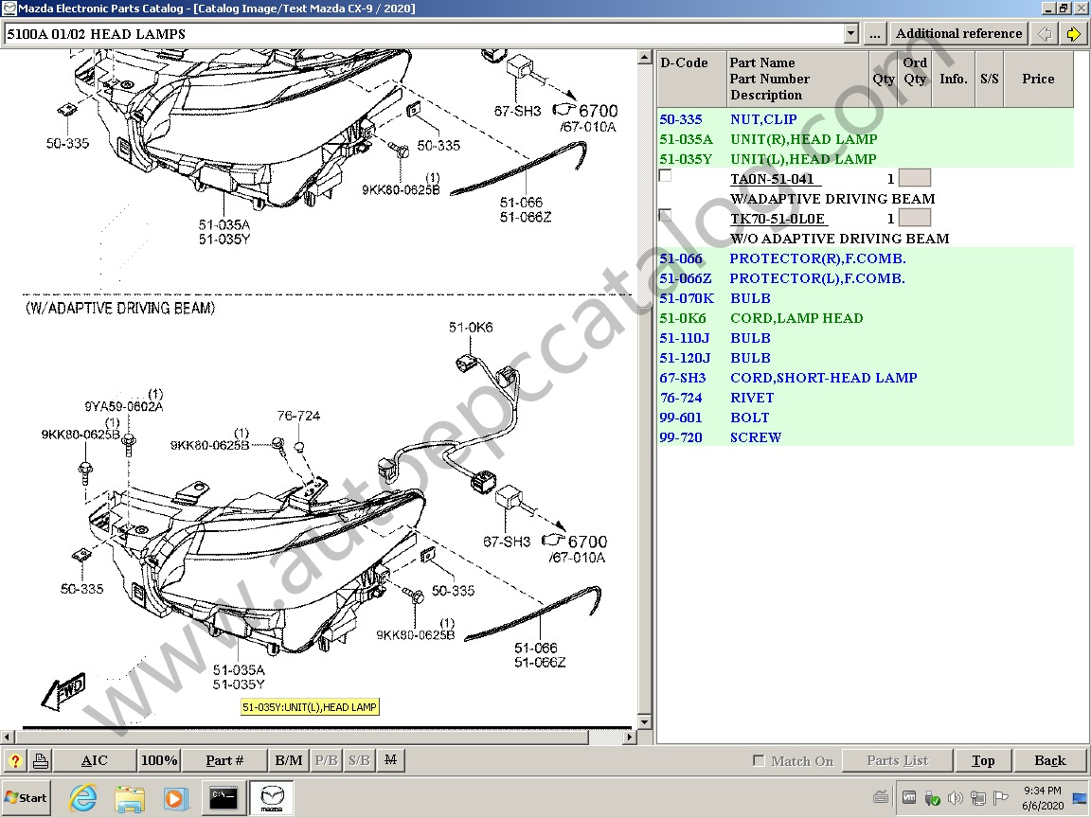Select 51-035Y UNIT(L),HEAD LAMP list row
The width and height of the screenshot is (1091, 818).
tap(865, 159)
